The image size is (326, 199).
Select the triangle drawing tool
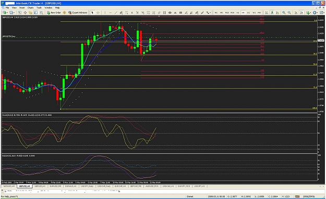pos(175,13)
